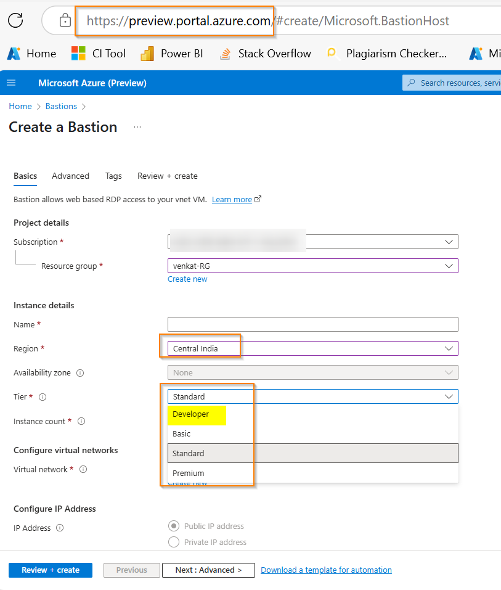Click Create new under Resource group

click(x=187, y=279)
